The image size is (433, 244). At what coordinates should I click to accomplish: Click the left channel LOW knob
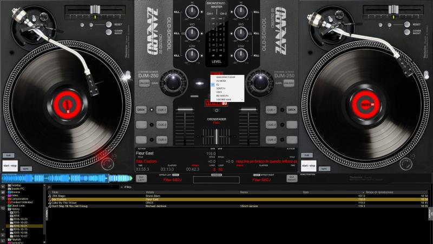click(x=192, y=55)
